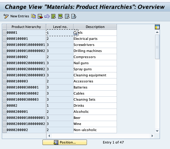Click the horizontal scrollbar left arrow
The image size is (170, 149).
(49, 136)
